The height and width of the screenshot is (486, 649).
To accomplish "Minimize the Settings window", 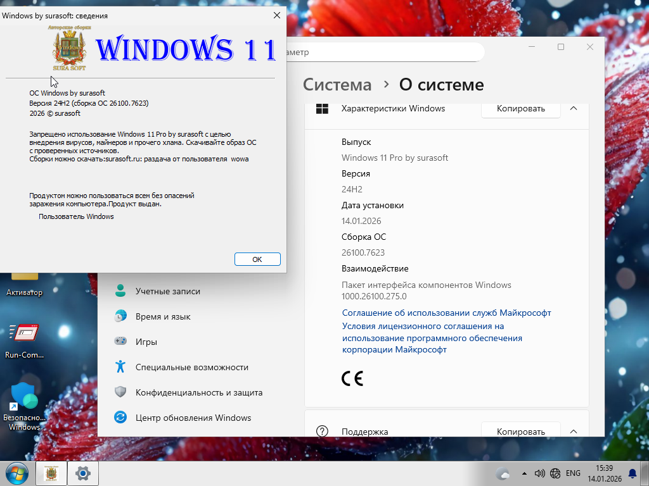I will click(x=532, y=47).
